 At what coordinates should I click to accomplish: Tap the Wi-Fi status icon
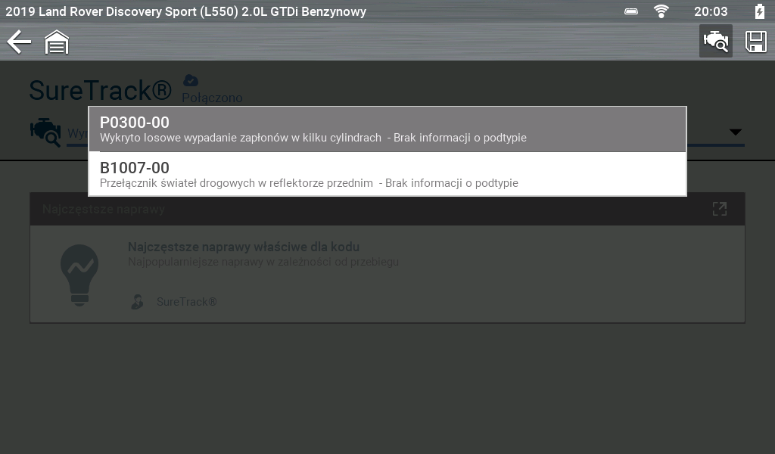(x=661, y=11)
